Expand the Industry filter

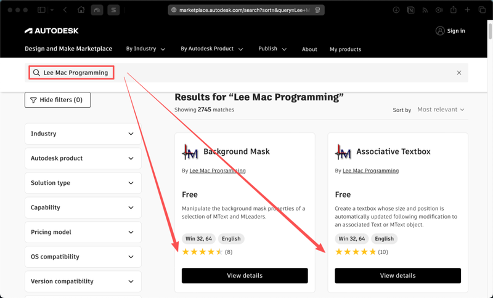click(x=83, y=134)
